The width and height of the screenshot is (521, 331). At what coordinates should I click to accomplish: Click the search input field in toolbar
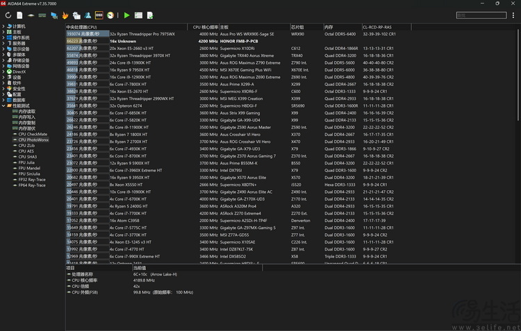click(x=481, y=15)
